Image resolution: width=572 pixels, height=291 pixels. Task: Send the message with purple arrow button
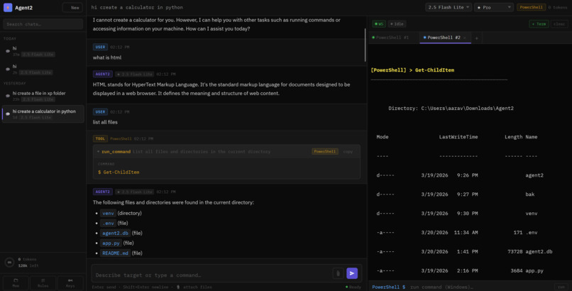(x=352, y=273)
